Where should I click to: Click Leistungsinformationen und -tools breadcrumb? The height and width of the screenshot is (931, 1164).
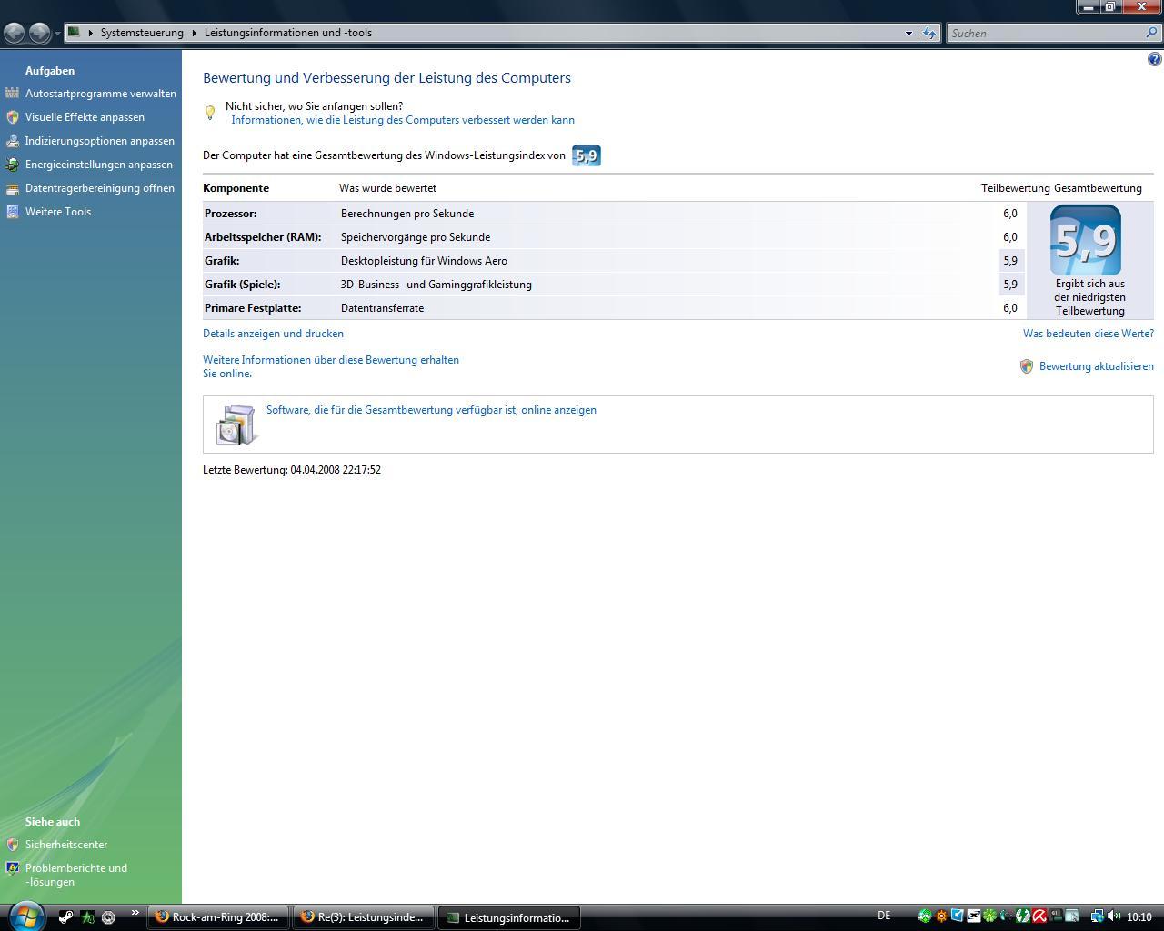pos(287,33)
